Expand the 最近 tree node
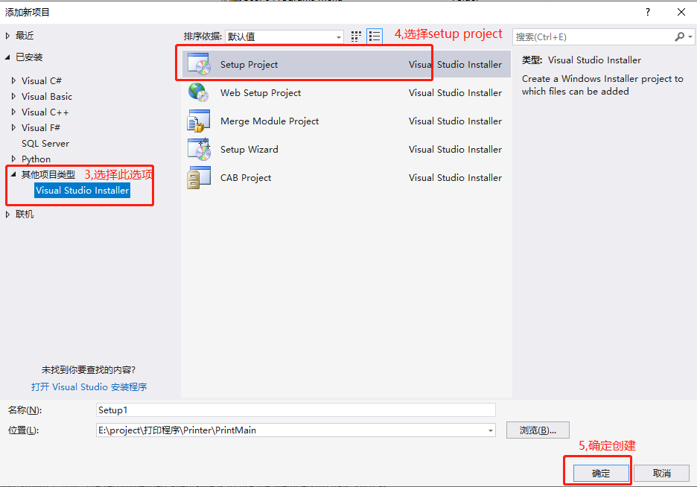Image resolution: width=697 pixels, height=487 pixels. click(7, 36)
